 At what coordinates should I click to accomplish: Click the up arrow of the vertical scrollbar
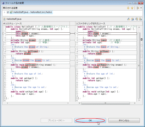[139, 27]
